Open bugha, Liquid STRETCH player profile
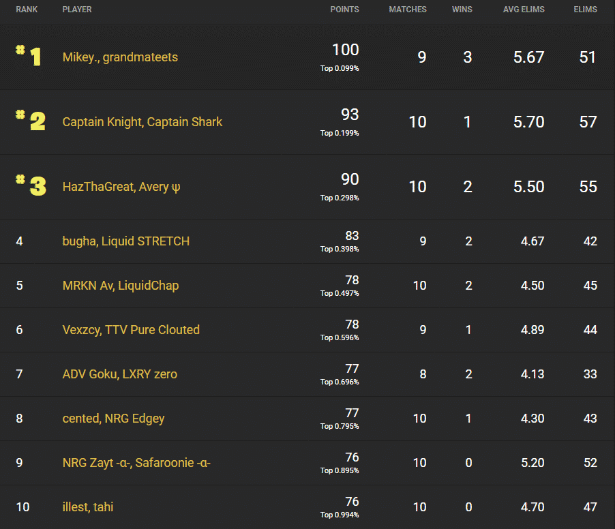615x529 pixels. click(125, 241)
